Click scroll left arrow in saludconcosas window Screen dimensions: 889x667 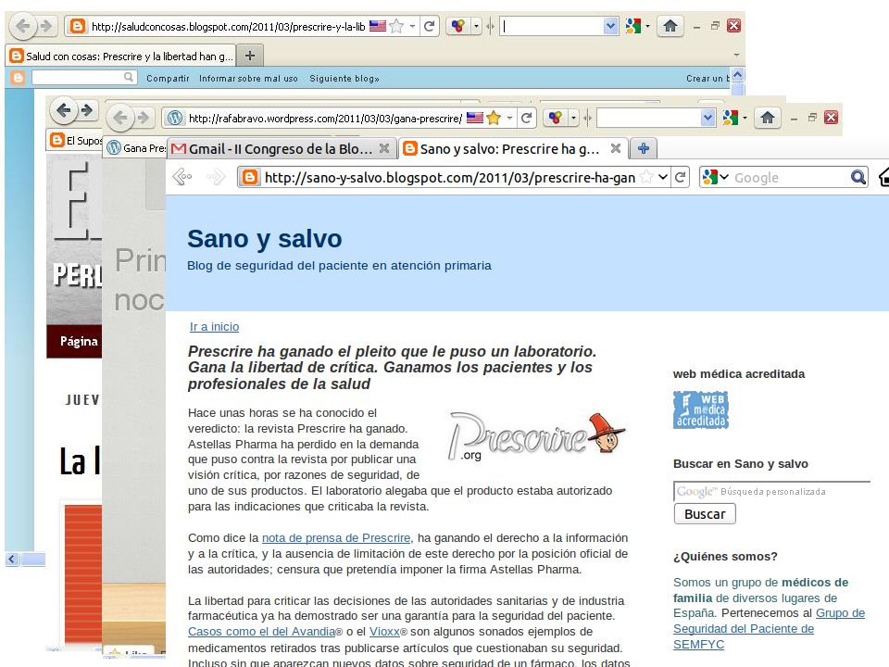pos(12,560)
